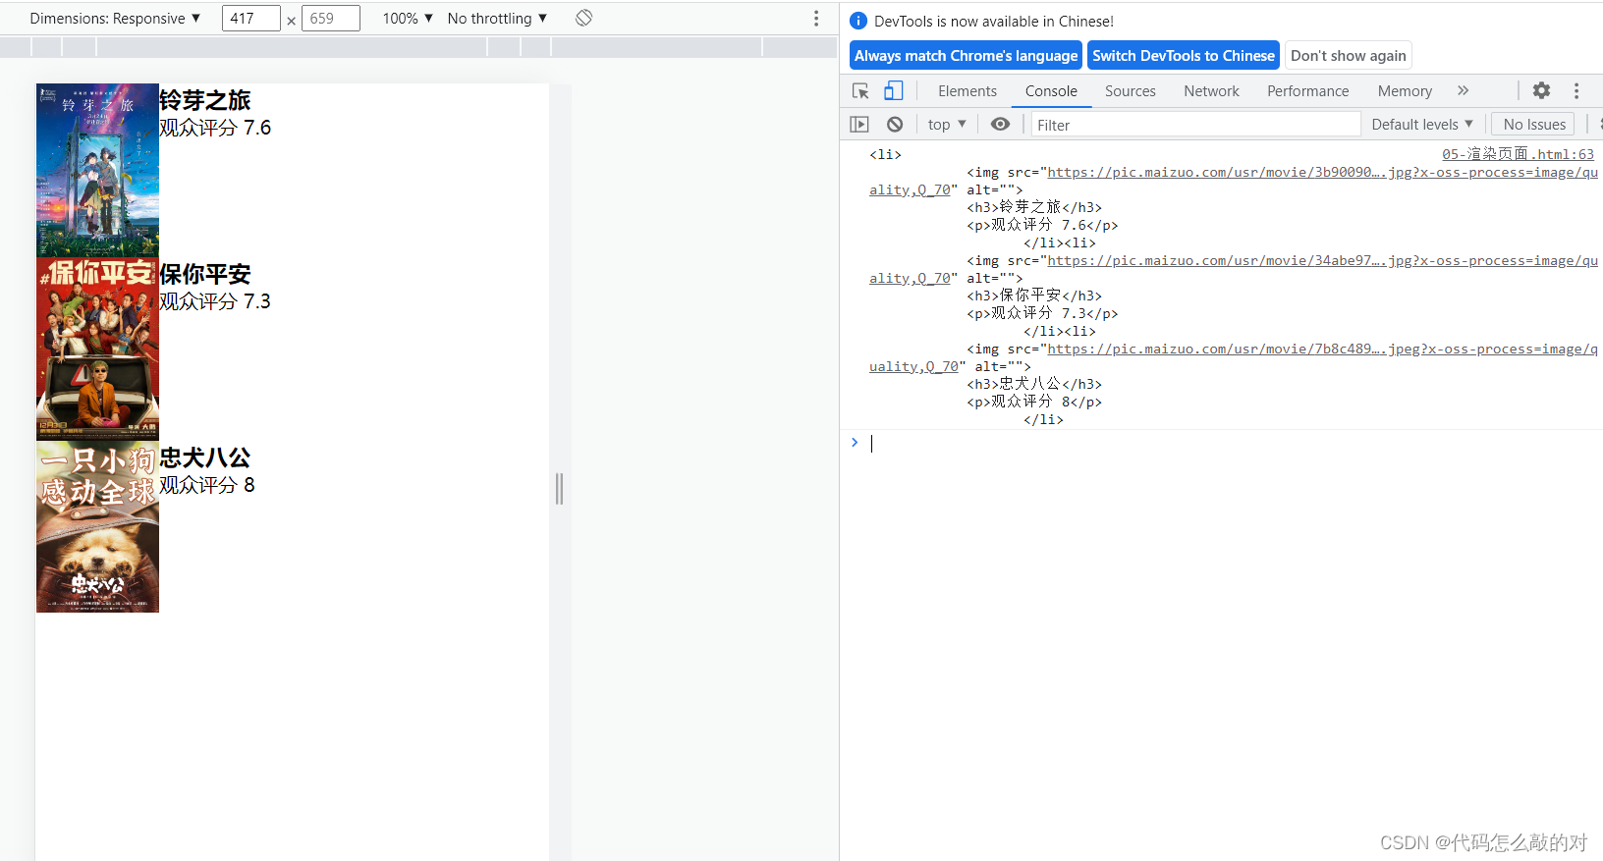Image resolution: width=1603 pixels, height=861 pixels.
Task: Click the 忠犬八公 movie title
Action: coord(205,457)
